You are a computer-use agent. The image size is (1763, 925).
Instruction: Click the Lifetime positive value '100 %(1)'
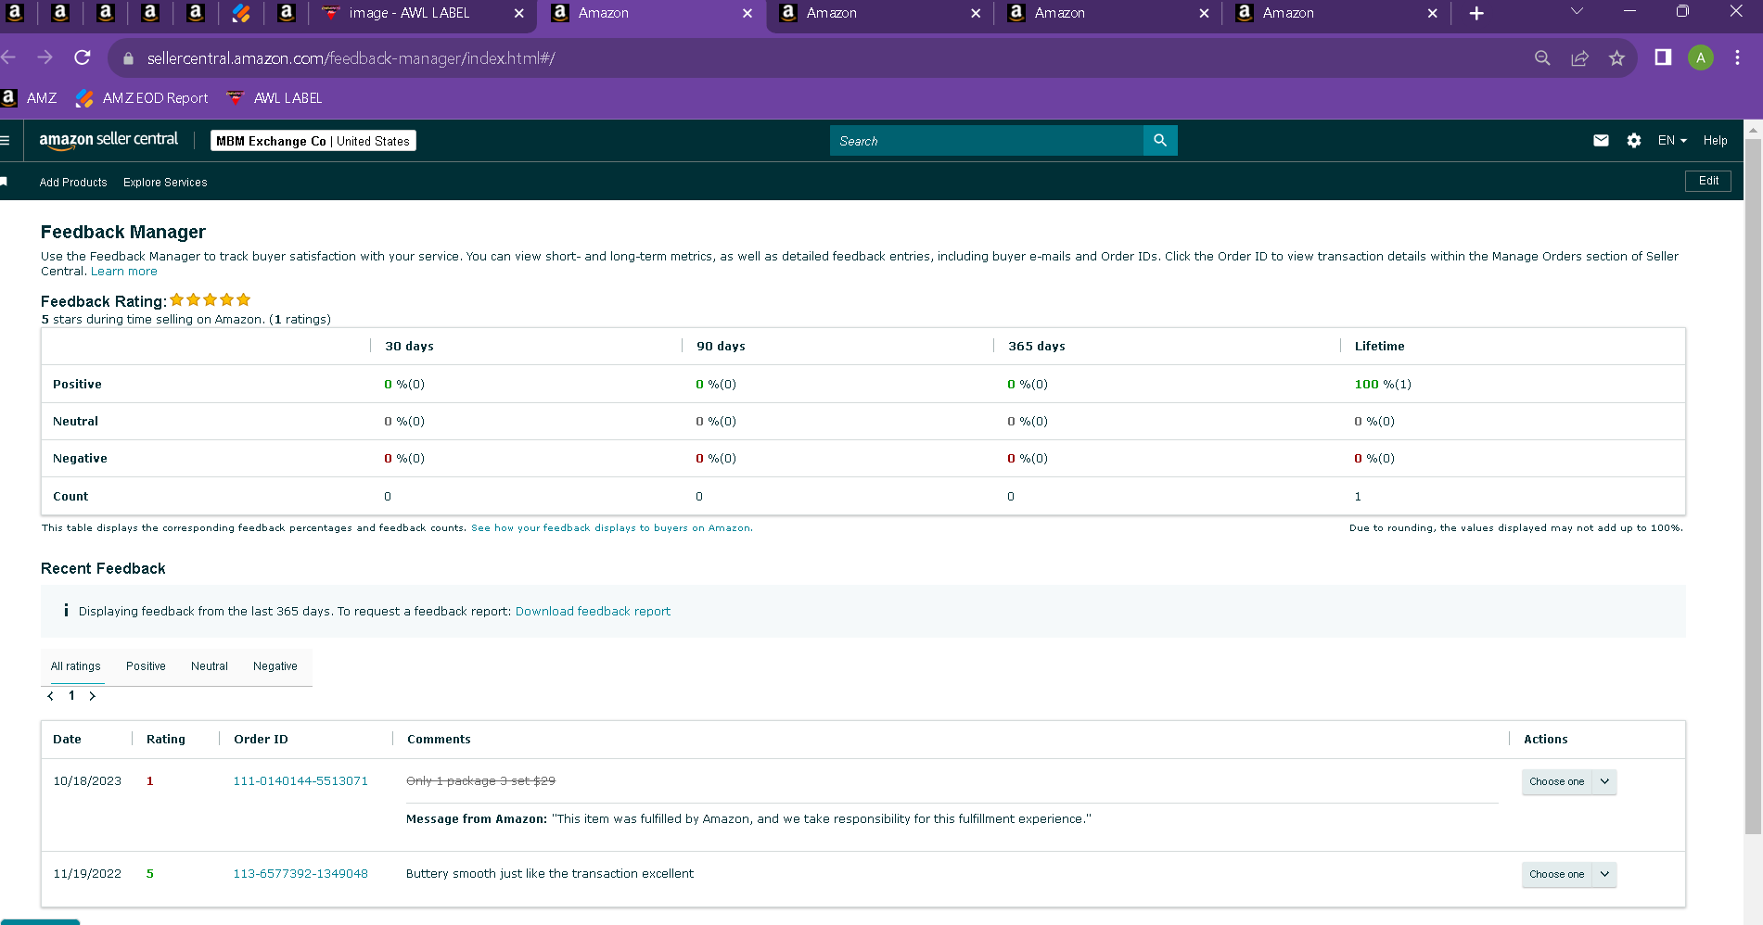1383,385
